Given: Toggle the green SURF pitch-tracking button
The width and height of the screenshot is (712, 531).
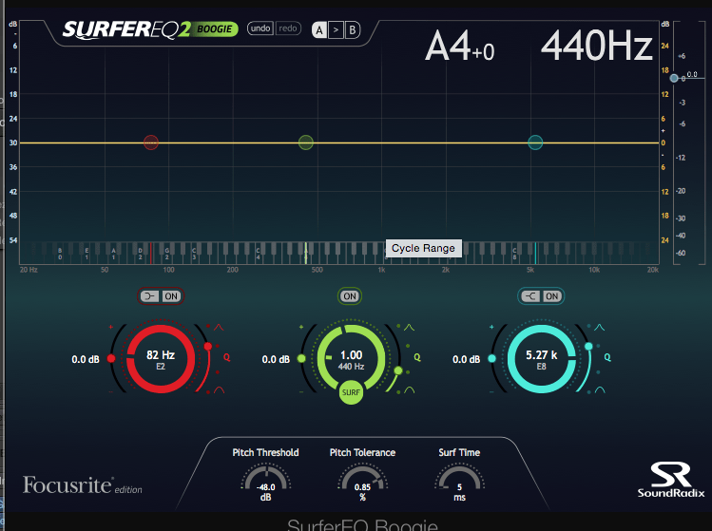Looking at the screenshot, I should (351, 392).
